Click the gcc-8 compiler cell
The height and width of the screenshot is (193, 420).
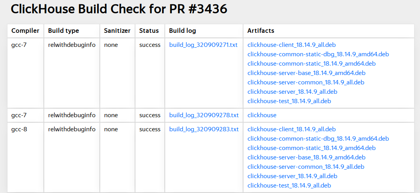19,129
